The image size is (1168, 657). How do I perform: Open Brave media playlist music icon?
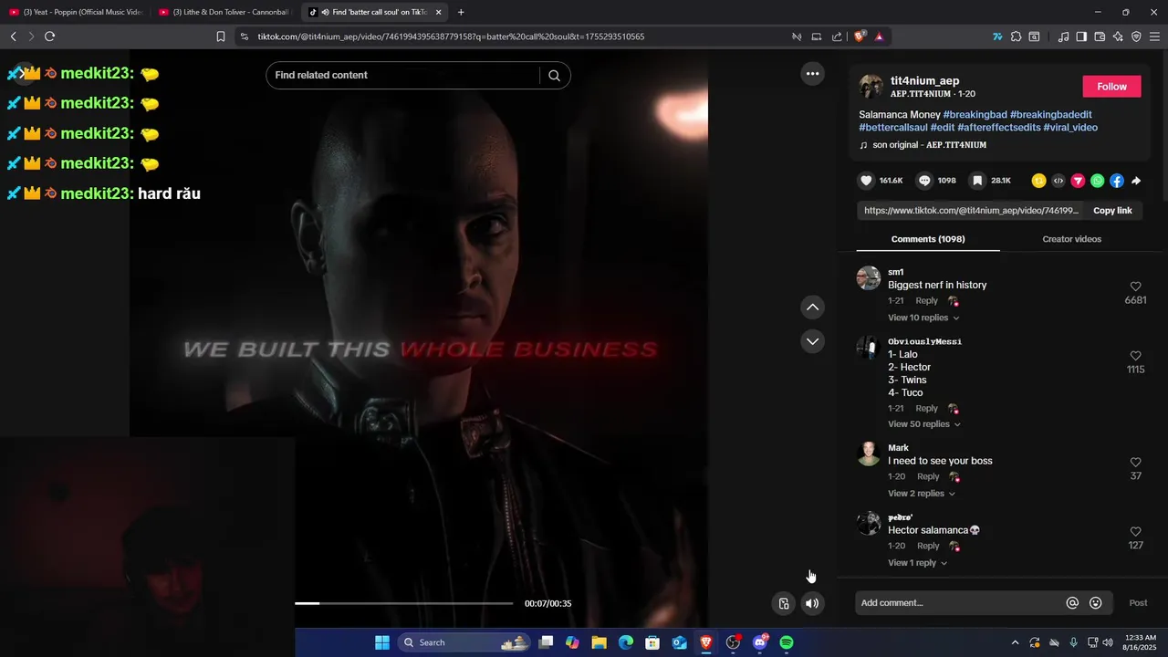click(x=1063, y=36)
